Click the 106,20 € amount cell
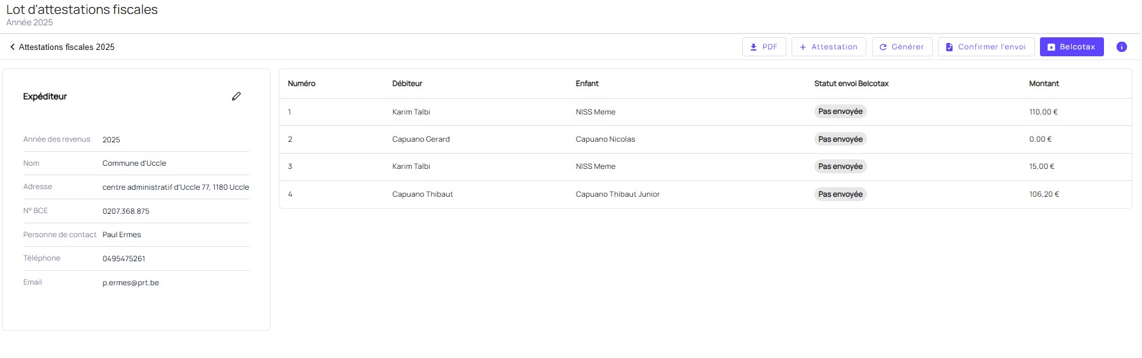Viewport: 1142px width, 358px height. pos(1044,194)
